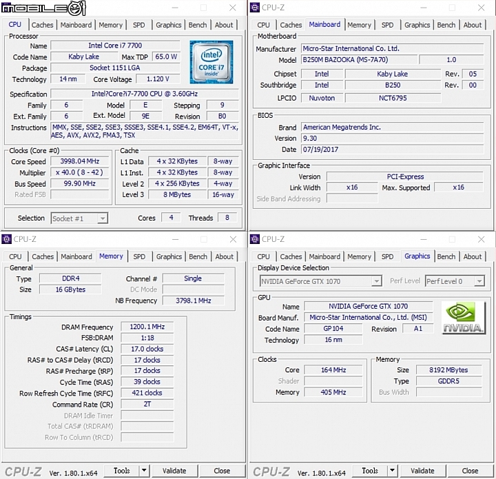Click CPU-Z app icon in Graphics window title
This screenshot has height=479, width=496.
pos(254,239)
